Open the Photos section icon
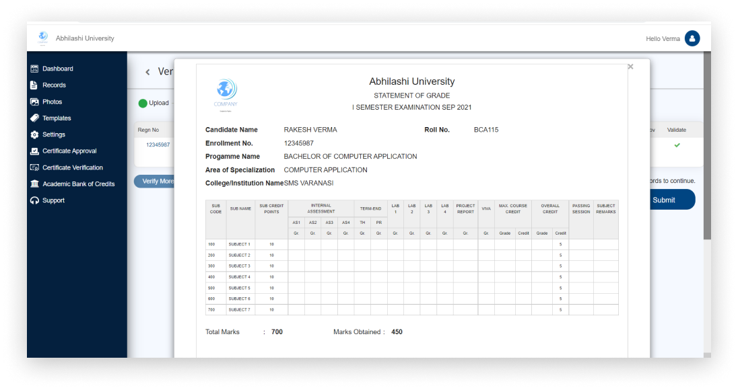The image size is (738, 390). coord(34,102)
